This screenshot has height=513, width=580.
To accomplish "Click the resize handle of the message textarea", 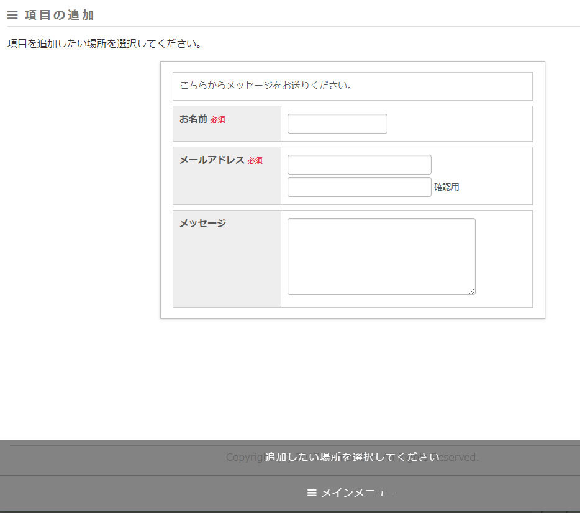I will coord(471,291).
